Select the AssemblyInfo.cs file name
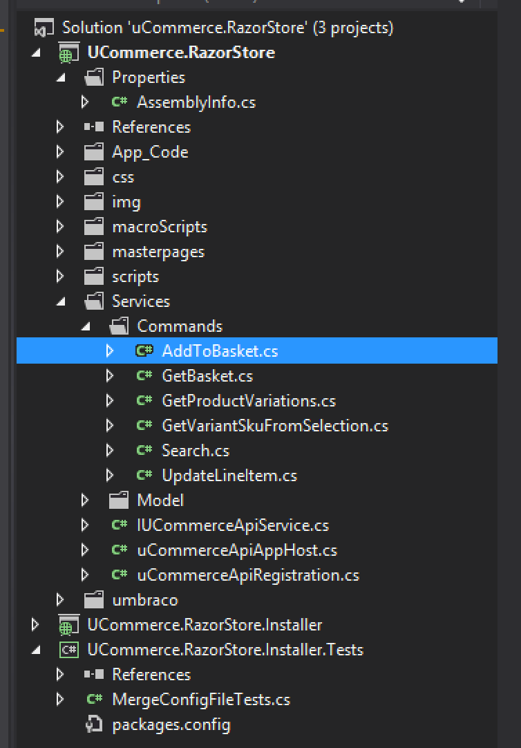The width and height of the screenshot is (521, 748). [196, 102]
